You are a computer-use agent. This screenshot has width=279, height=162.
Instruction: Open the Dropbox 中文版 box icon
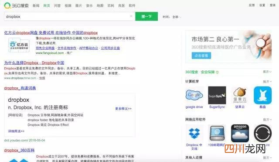point(194,133)
